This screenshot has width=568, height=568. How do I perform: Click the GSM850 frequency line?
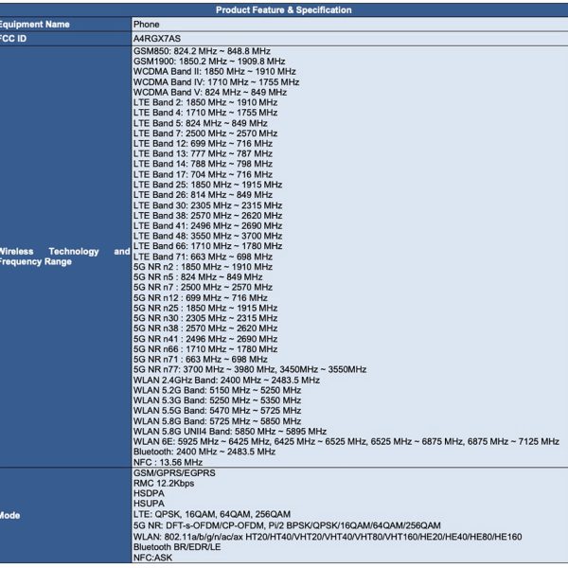pos(202,50)
